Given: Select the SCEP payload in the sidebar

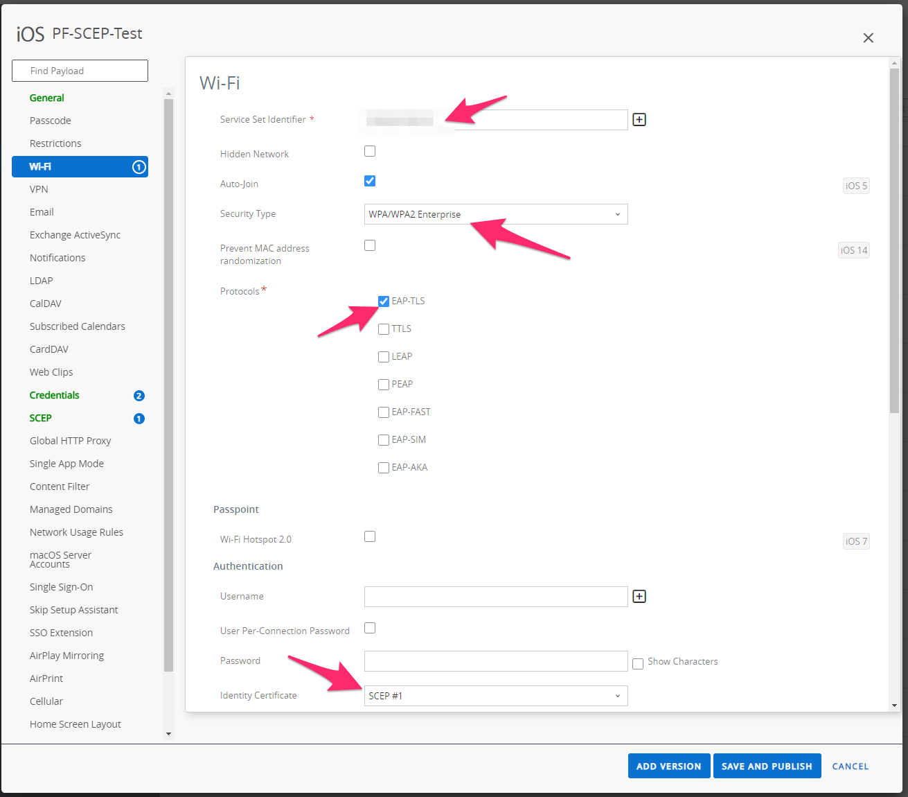Looking at the screenshot, I should click(x=40, y=418).
